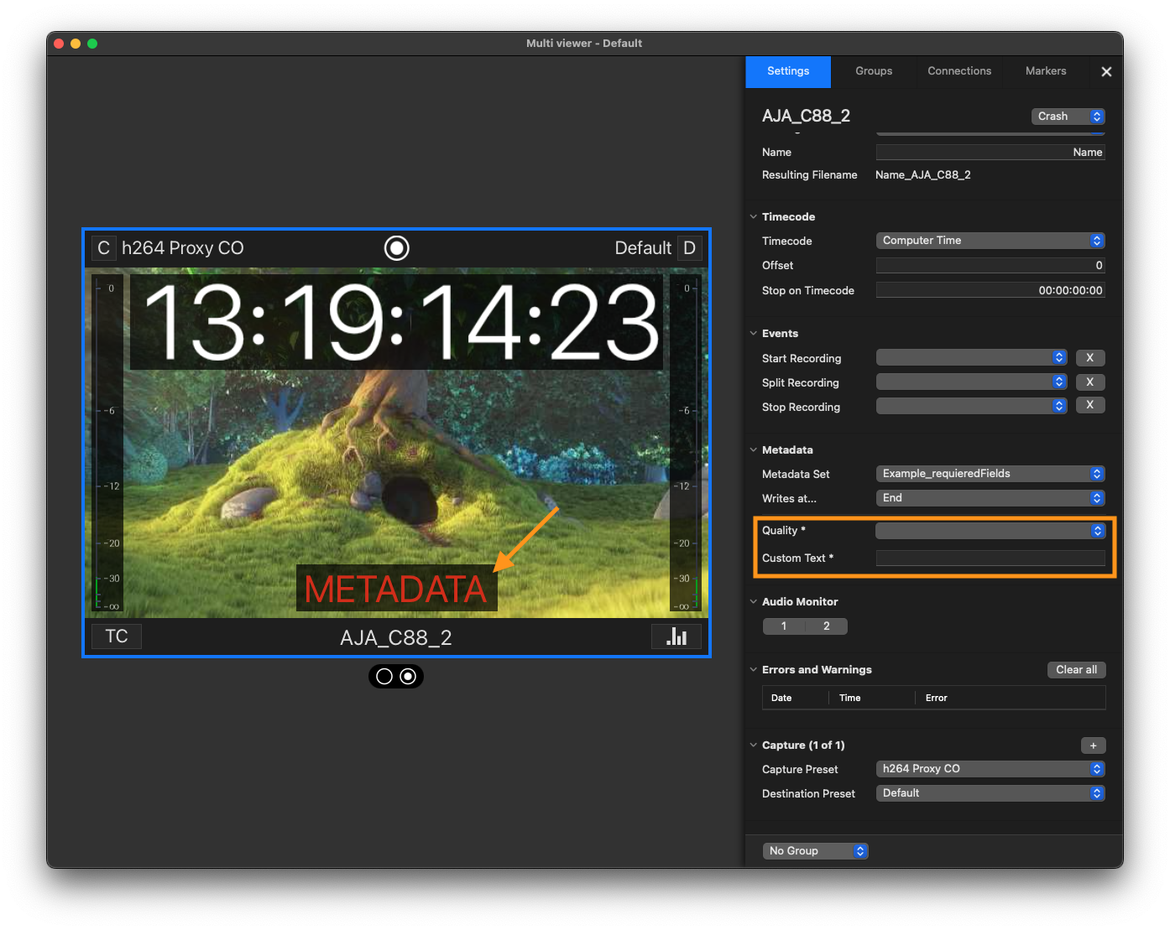
Task: Open the Capture Preset dropdown
Action: [x=990, y=769]
